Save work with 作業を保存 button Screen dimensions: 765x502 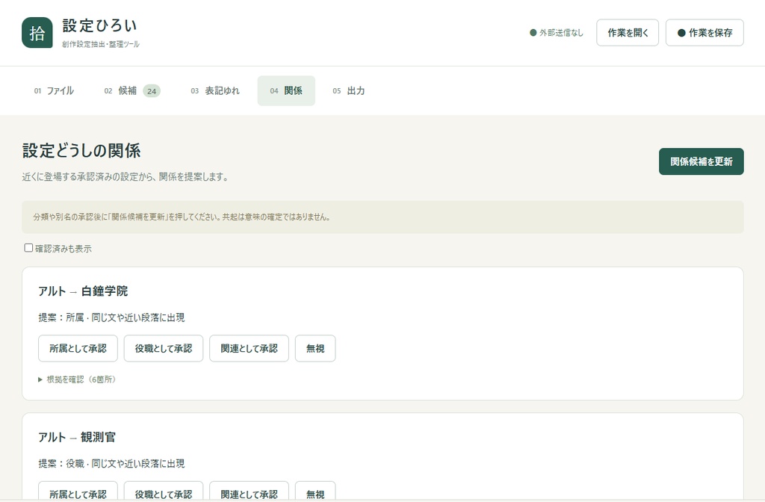(x=704, y=33)
